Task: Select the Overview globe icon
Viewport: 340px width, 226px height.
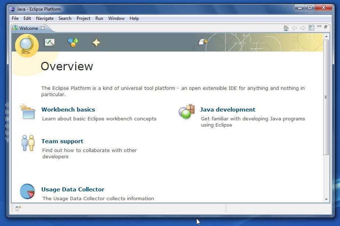Action: point(26,45)
